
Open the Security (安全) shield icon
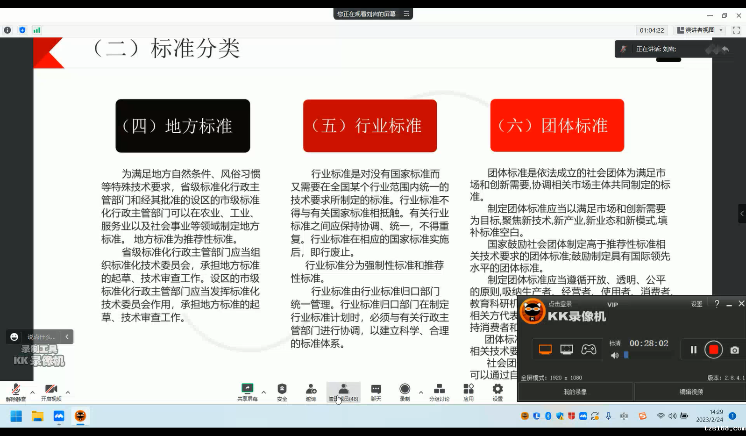tap(282, 389)
